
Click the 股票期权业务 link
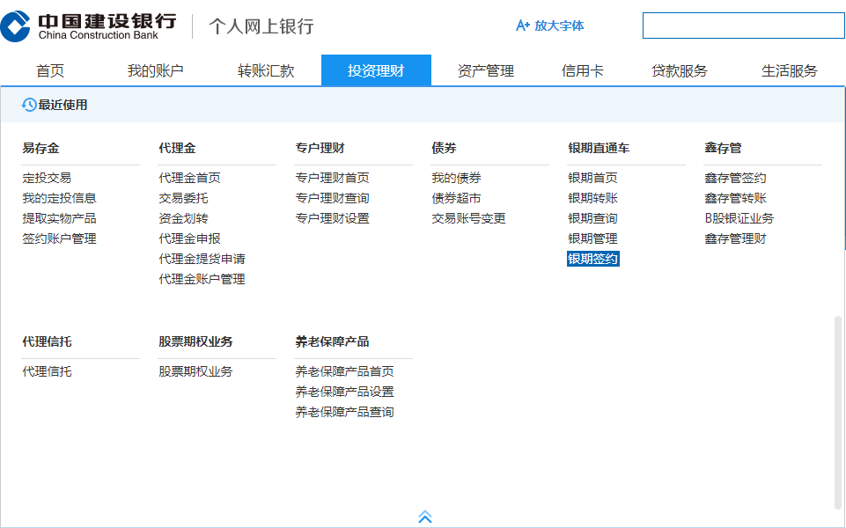coord(195,371)
